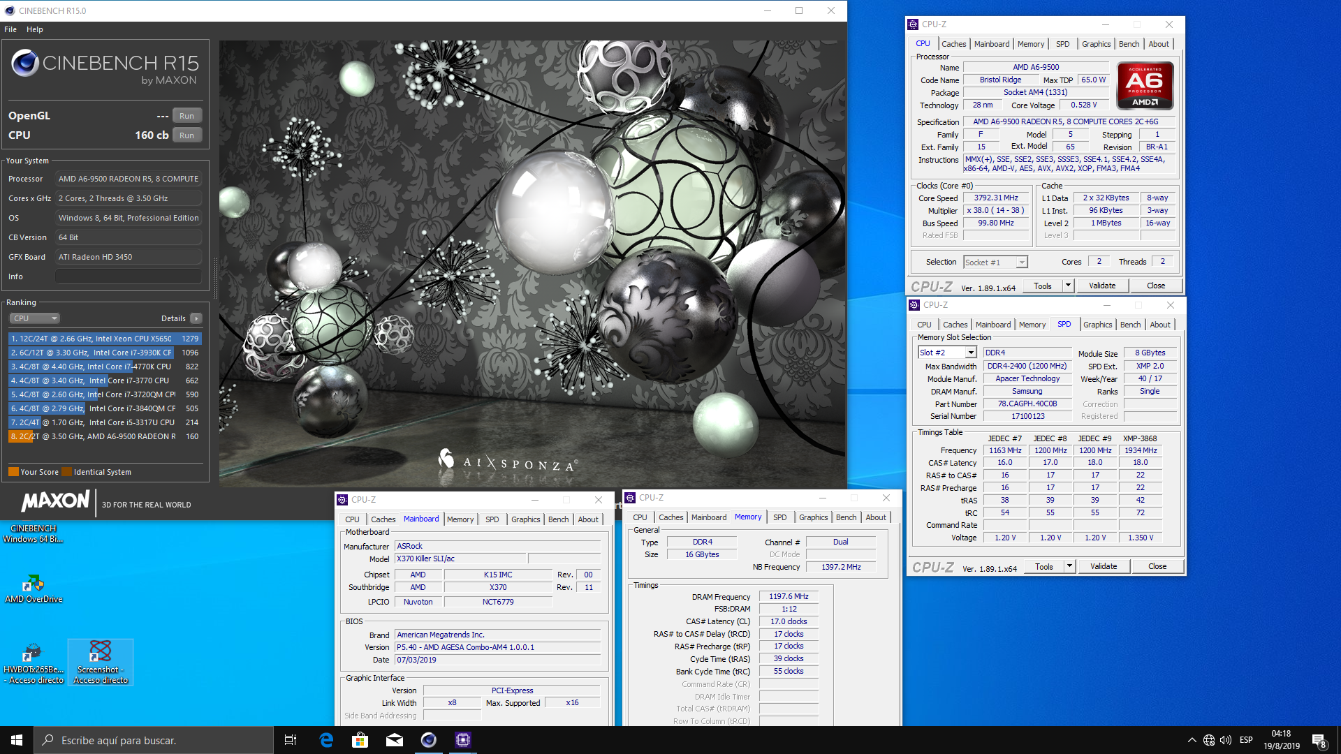Open the CPU ranking type dropdown
Viewport: 1341px width, 754px height.
pos(35,318)
